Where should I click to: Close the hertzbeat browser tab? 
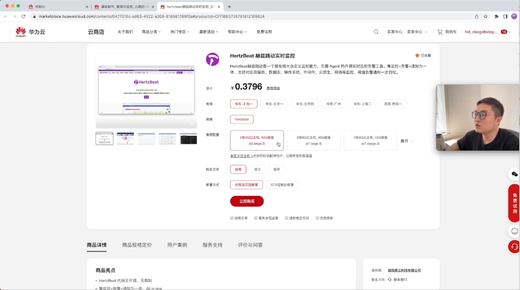(219, 7)
